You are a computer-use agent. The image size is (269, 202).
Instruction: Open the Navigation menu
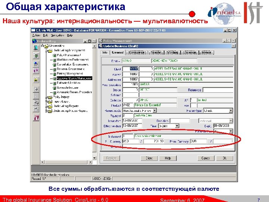coord(58,35)
